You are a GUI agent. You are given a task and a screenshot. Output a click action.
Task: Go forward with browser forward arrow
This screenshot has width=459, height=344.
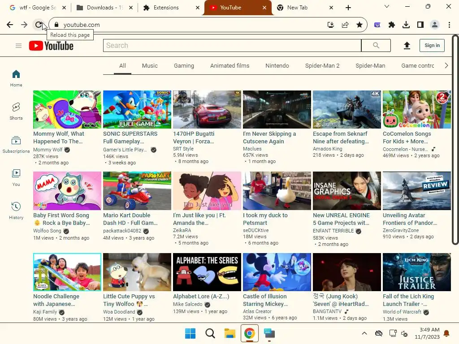(x=24, y=25)
